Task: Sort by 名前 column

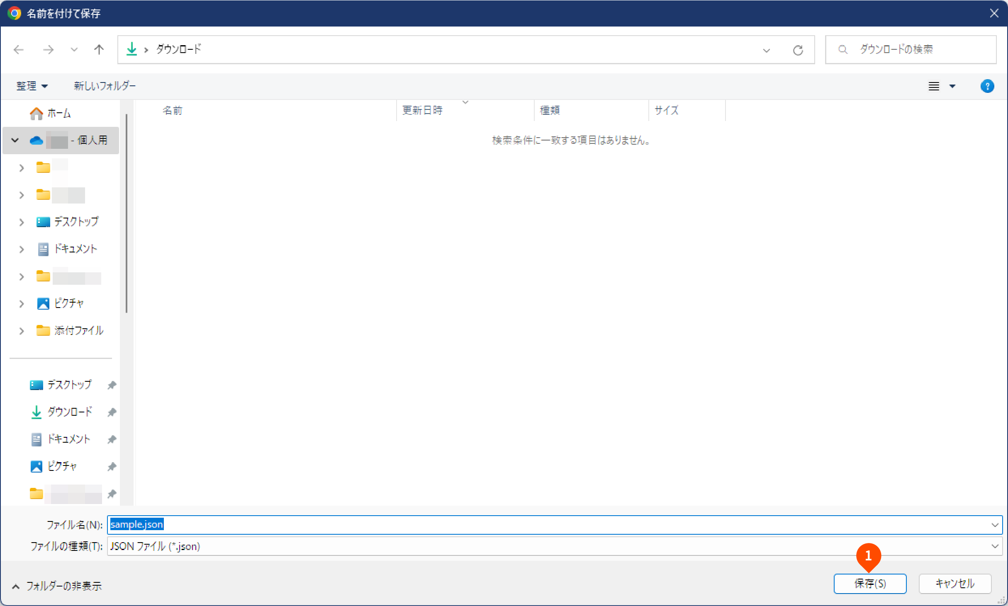Action: (x=173, y=110)
